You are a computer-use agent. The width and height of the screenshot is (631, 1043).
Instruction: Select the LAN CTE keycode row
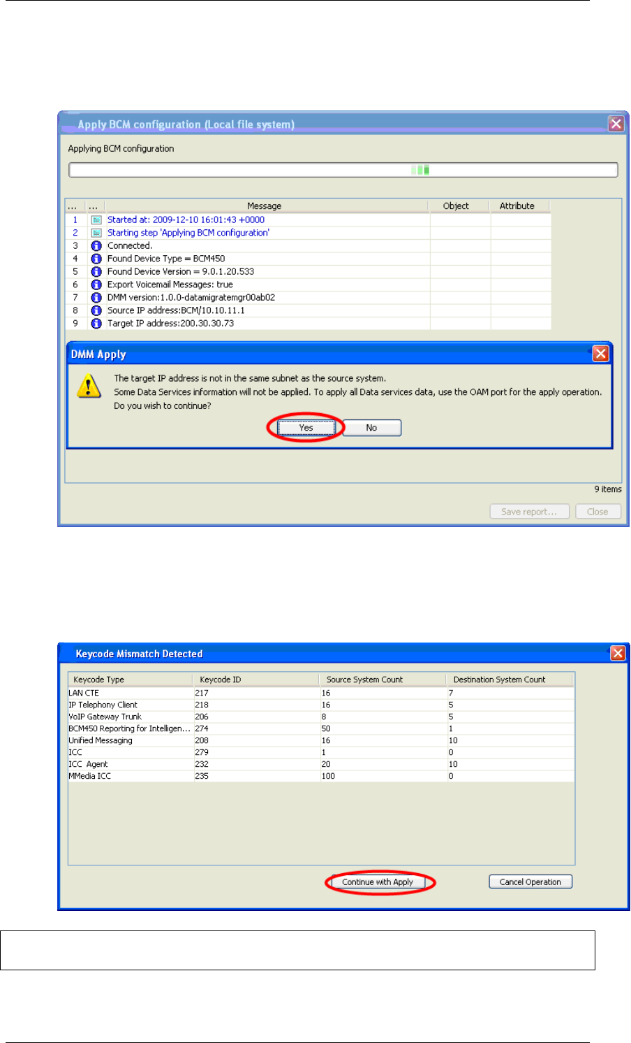(x=321, y=693)
